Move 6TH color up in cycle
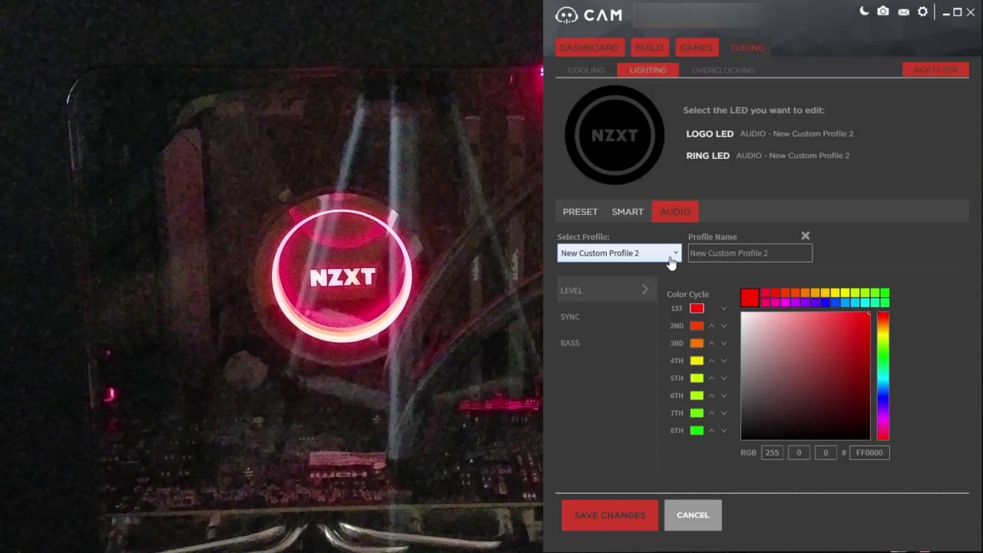 (711, 396)
